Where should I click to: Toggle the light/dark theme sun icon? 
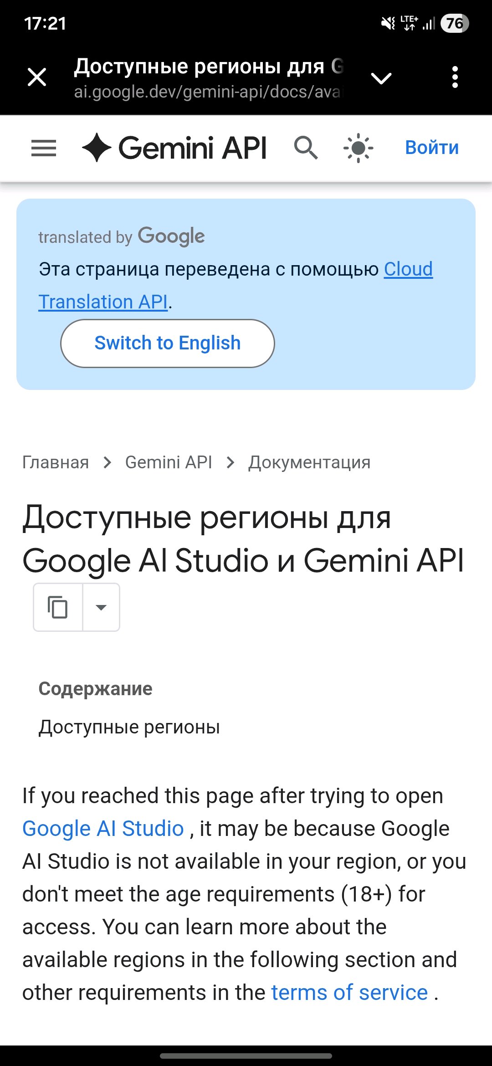359,148
